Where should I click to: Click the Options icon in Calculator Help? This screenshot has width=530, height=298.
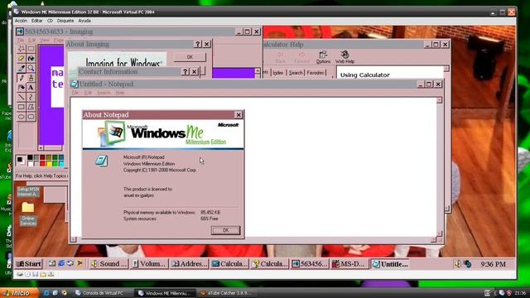click(x=323, y=57)
